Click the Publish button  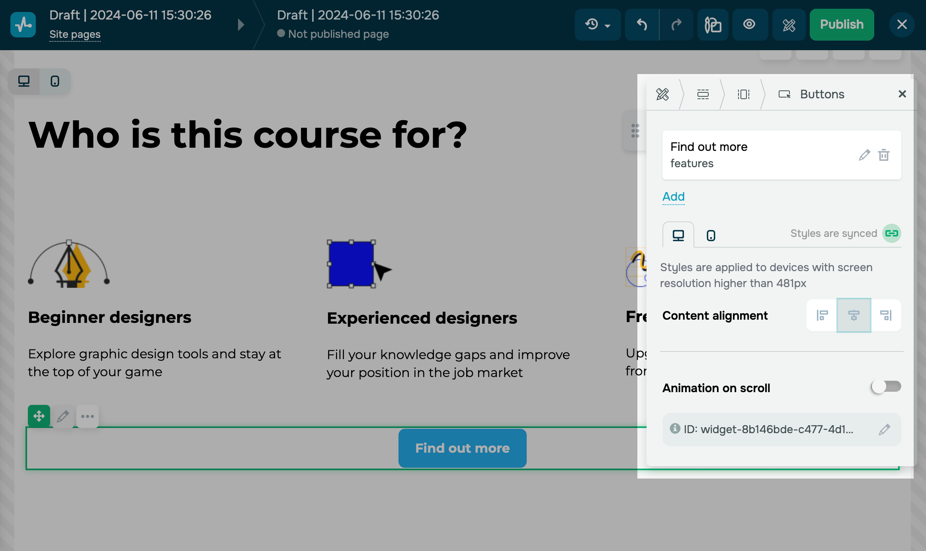tap(842, 25)
